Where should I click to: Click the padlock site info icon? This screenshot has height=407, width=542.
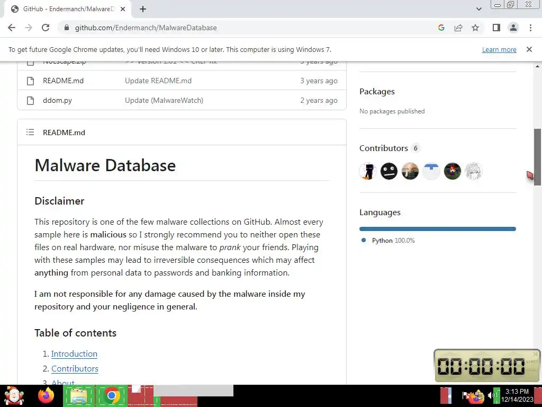(67, 28)
